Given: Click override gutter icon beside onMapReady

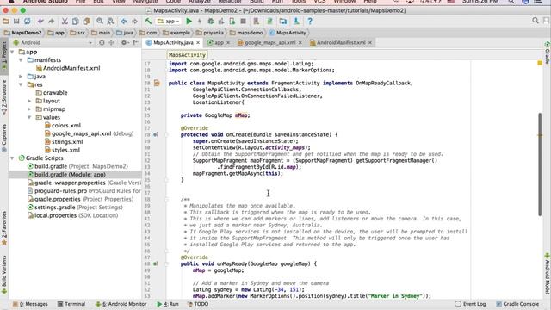Looking at the screenshot, I should click(156, 264).
